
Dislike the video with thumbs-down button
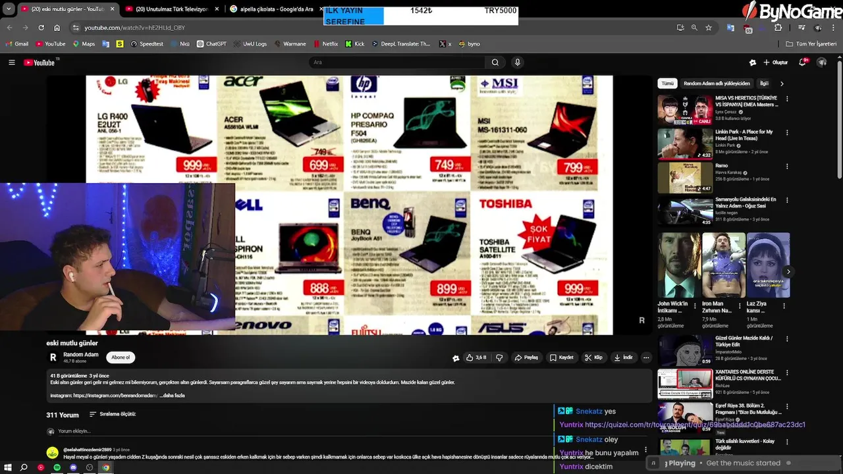click(499, 357)
